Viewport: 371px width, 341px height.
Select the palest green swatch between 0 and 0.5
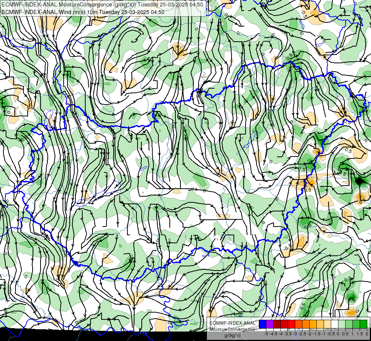pos(342,324)
